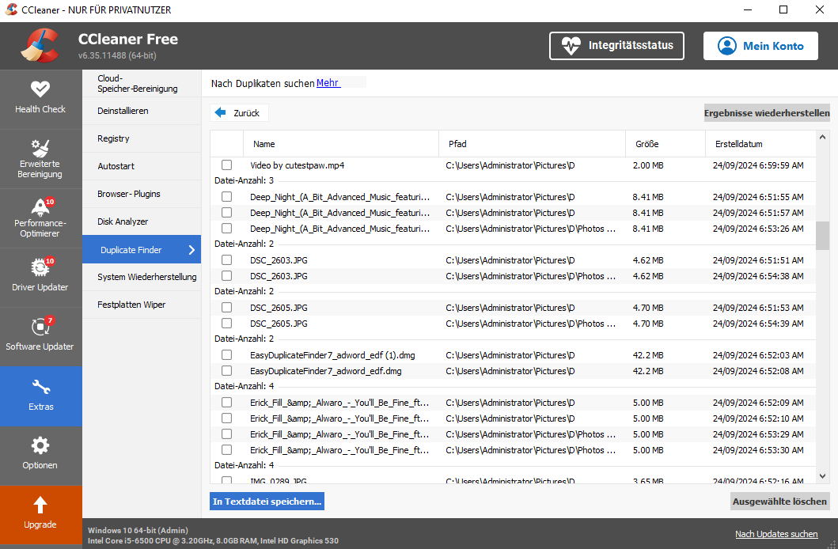The height and width of the screenshot is (549, 838).
Task: Sort results by the Erstelldatum column header
Action: [738, 144]
